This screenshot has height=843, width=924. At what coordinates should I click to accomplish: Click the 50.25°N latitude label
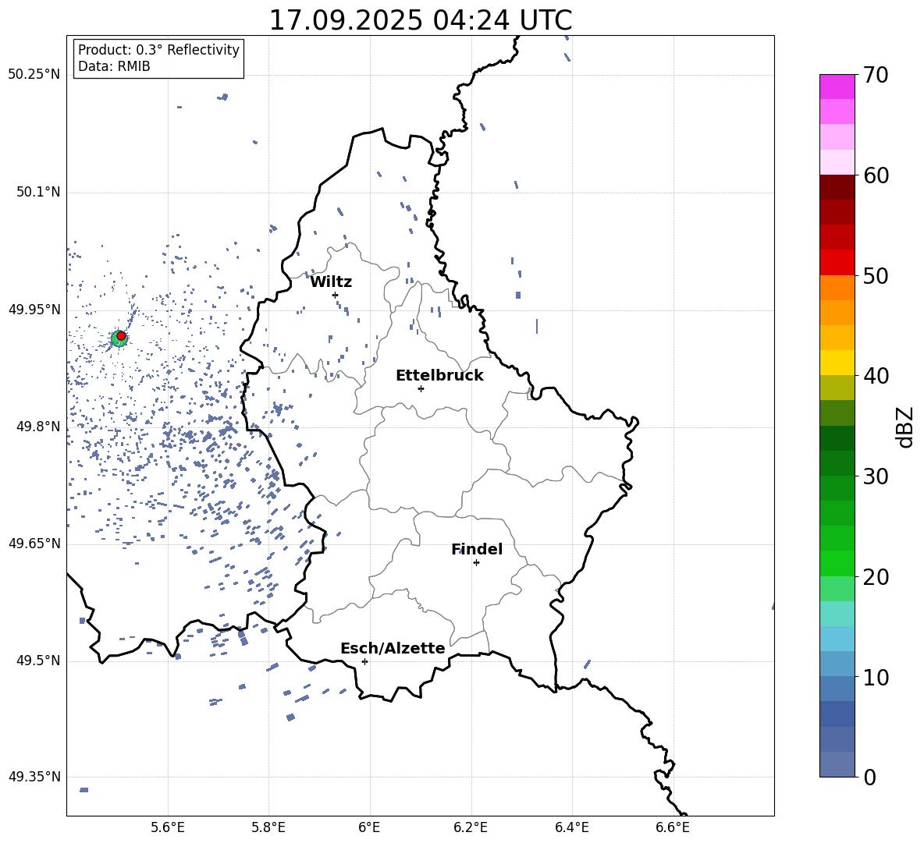[x=34, y=76]
